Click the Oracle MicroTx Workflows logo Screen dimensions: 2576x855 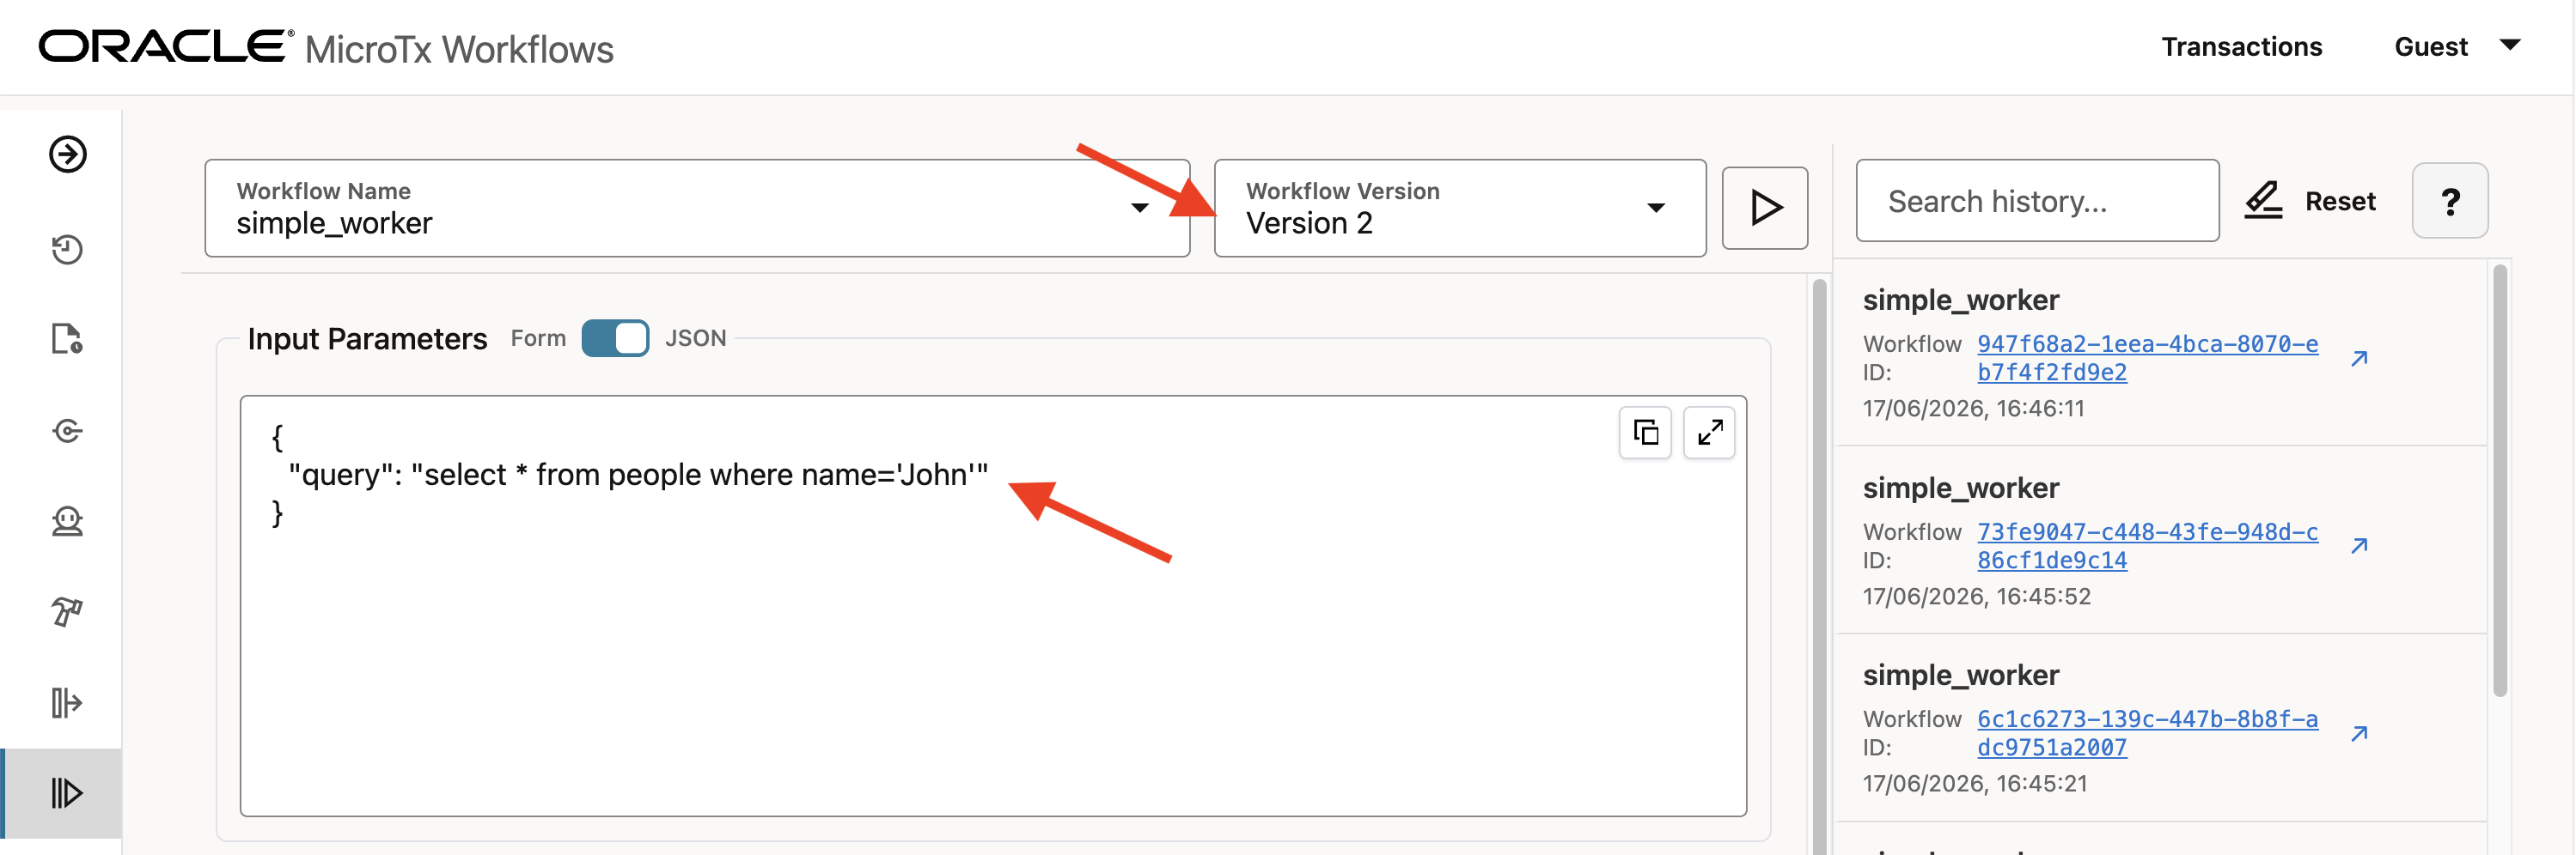[326, 47]
